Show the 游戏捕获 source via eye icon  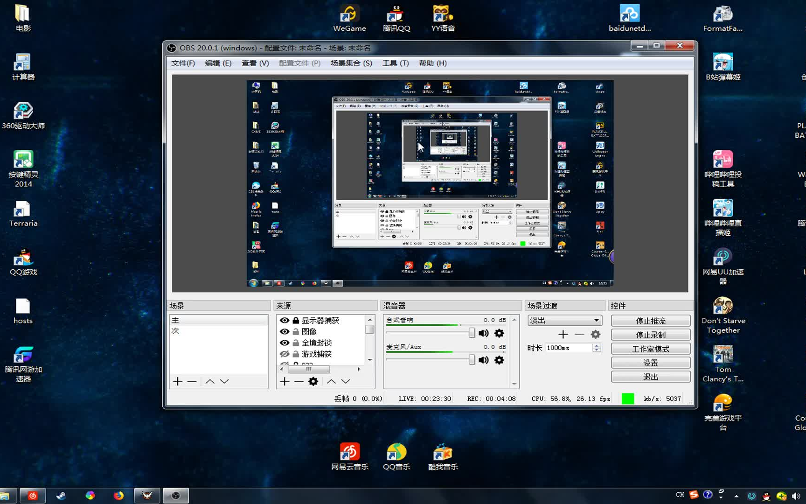click(x=284, y=354)
